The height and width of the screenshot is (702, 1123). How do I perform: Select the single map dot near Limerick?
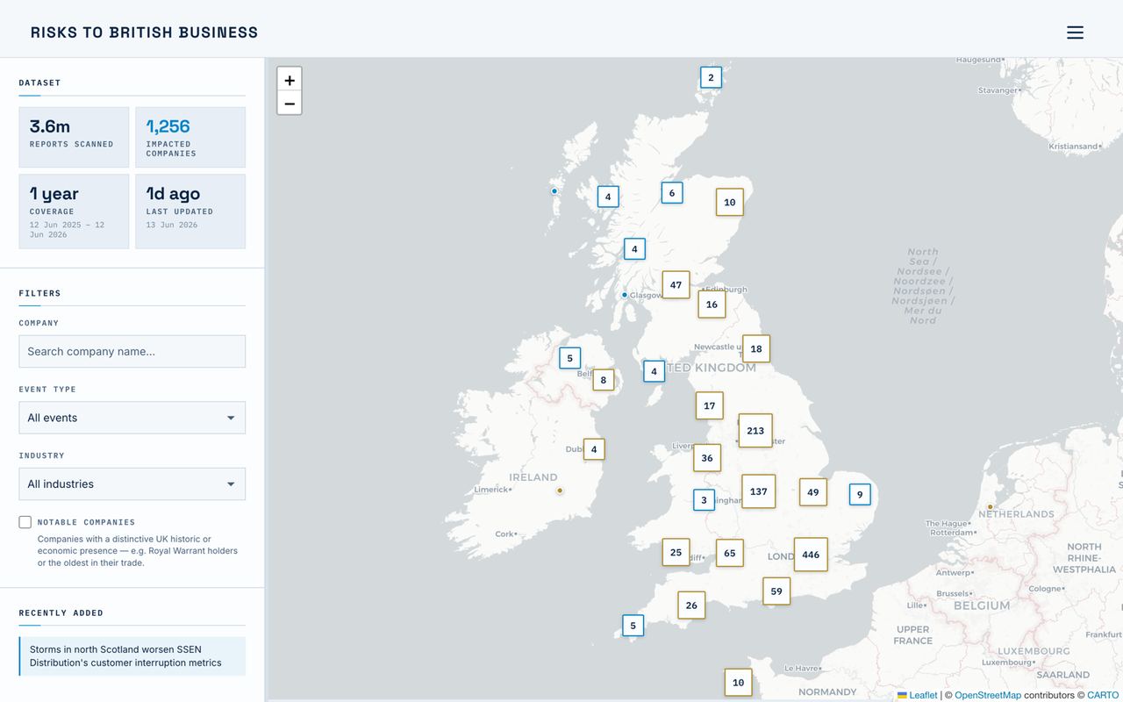pos(560,491)
